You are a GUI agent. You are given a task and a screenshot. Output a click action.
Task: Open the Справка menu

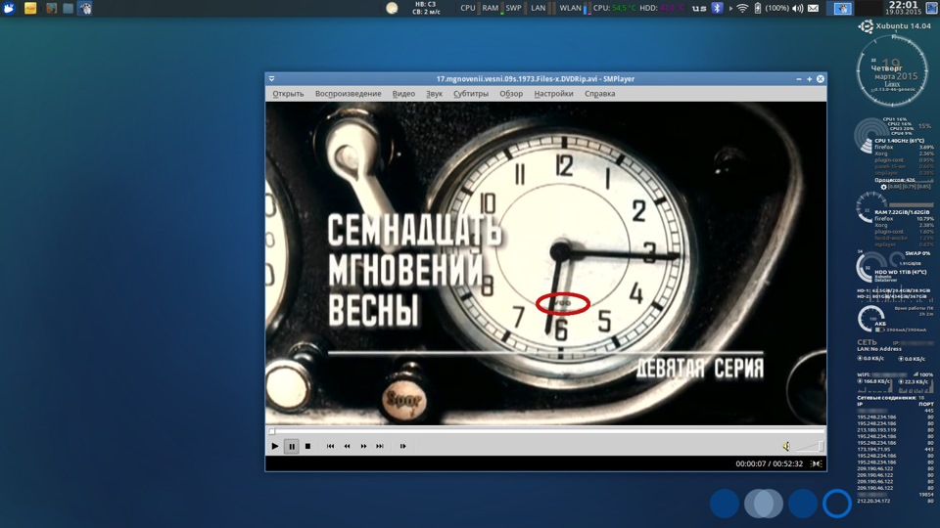(599, 94)
